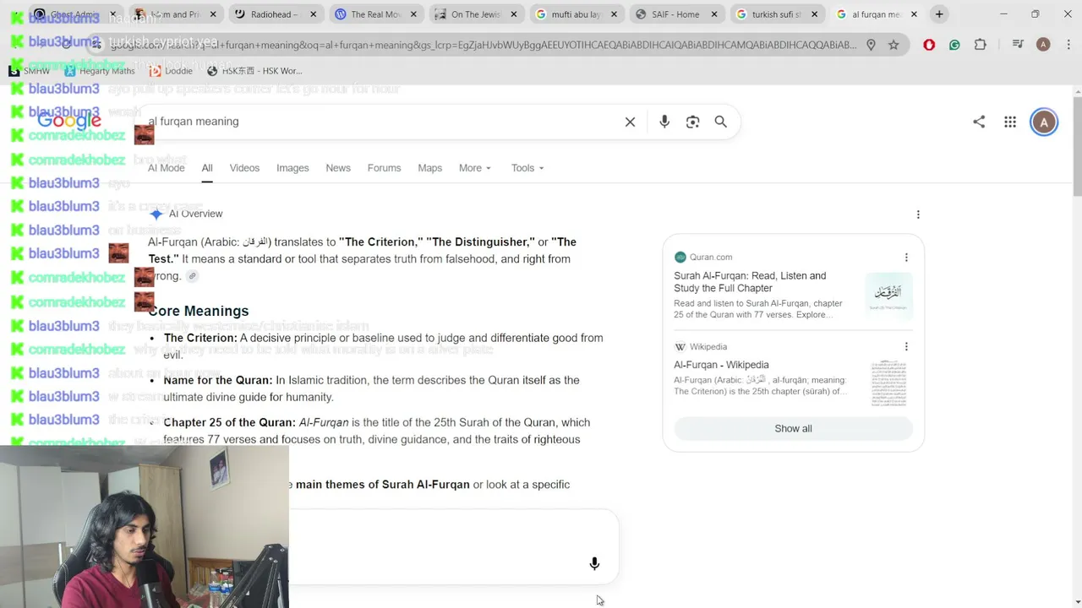Start a voice search with the microphone
Image resolution: width=1082 pixels, height=608 pixels.
coord(664,122)
